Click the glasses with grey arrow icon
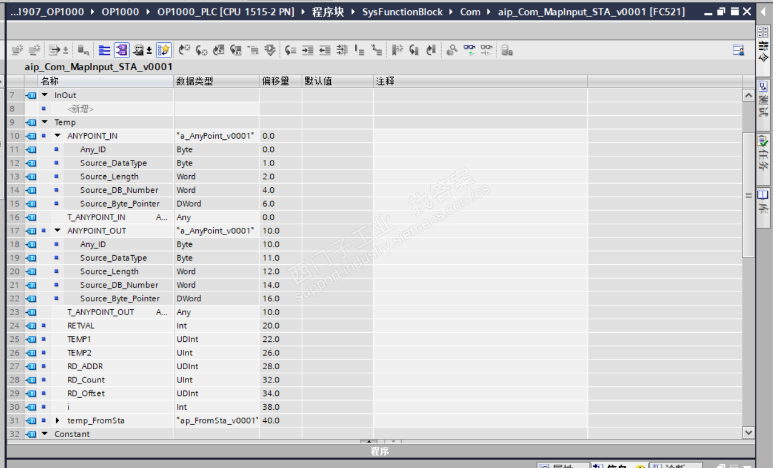The image size is (773, 468). 486,50
